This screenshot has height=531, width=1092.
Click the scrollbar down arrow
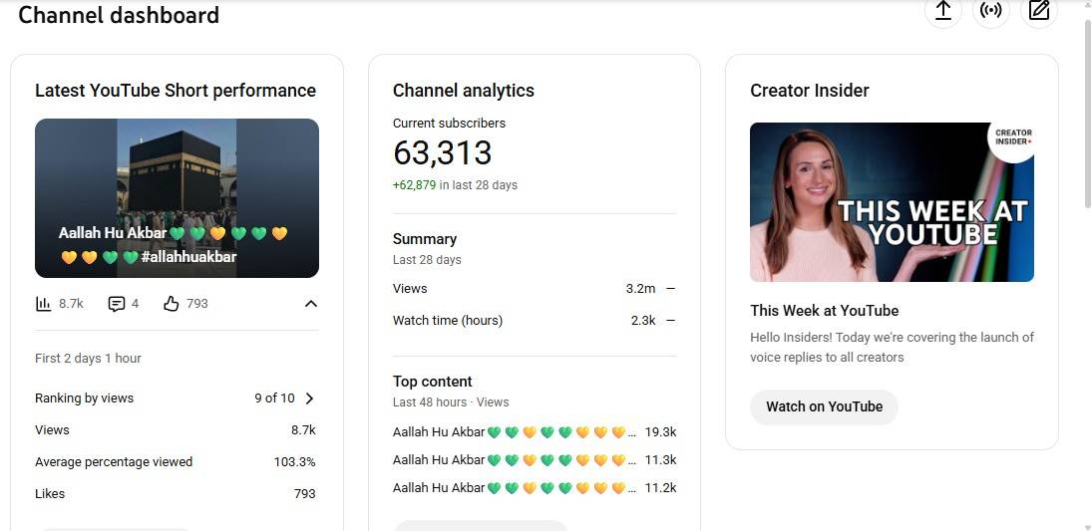point(1086,524)
